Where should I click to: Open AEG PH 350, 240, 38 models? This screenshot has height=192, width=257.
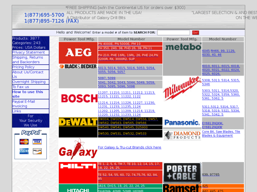(125, 48)
